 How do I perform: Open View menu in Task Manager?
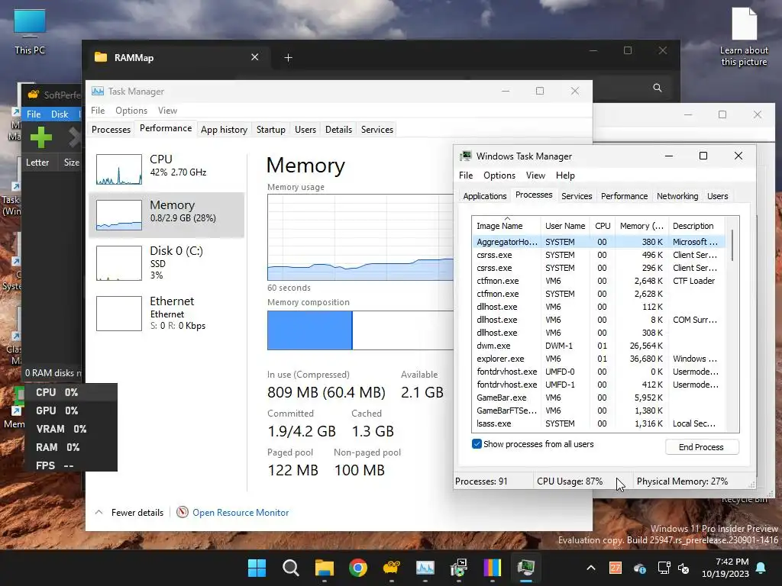(167, 110)
